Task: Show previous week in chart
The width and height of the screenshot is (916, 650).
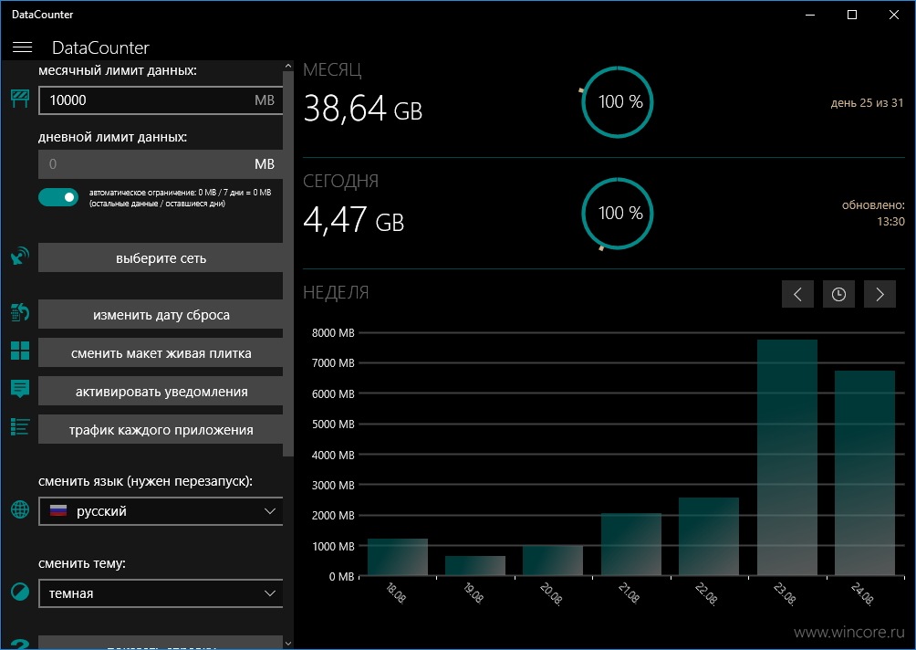Action: point(797,294)
